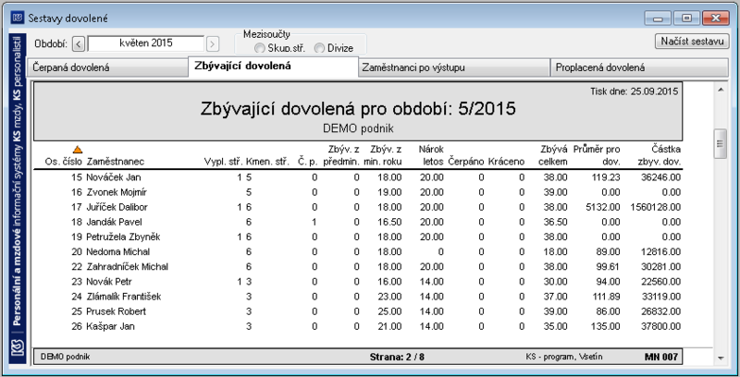Close the Sestavy dovolené window
The image size is (740, 377).
pos(716,18)
